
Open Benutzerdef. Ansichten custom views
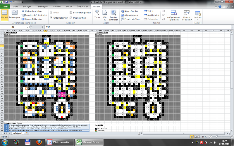[x=34, y=15]
